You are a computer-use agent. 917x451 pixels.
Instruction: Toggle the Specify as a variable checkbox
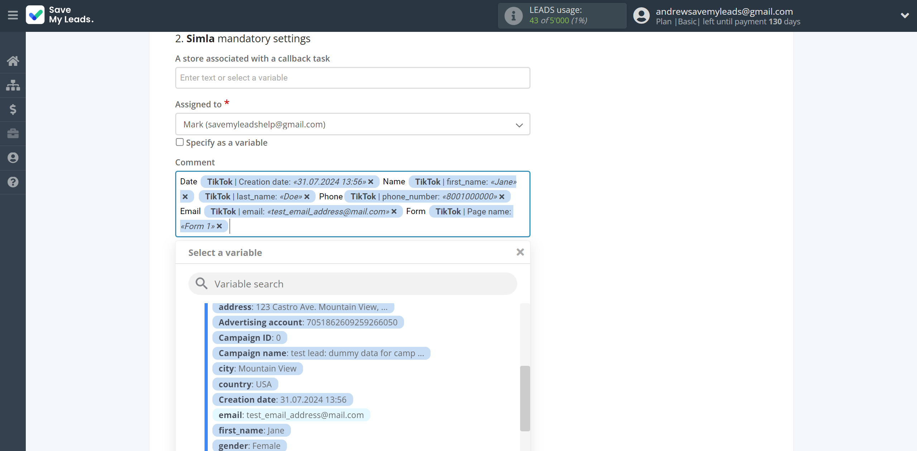179,142
